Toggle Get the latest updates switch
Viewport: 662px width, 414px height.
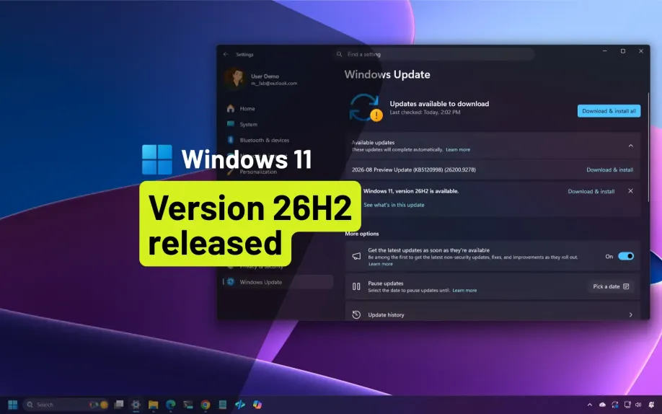coord(626,256)
